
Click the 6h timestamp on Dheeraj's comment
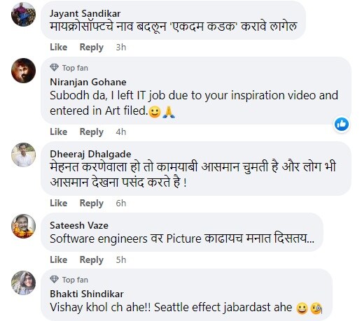click(x=121, y=204)
